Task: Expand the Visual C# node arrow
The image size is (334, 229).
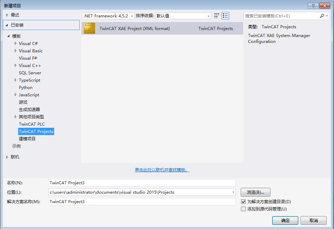Action: (x=15, y=43)
